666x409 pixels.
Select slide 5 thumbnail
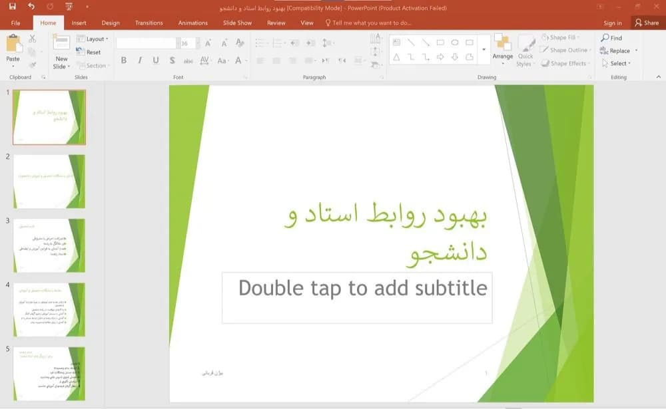coord(49,374)
